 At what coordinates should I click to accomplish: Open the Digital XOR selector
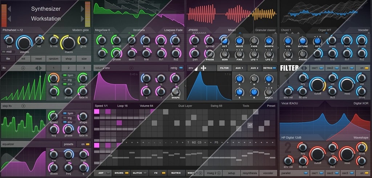click(x=361, y=103)
